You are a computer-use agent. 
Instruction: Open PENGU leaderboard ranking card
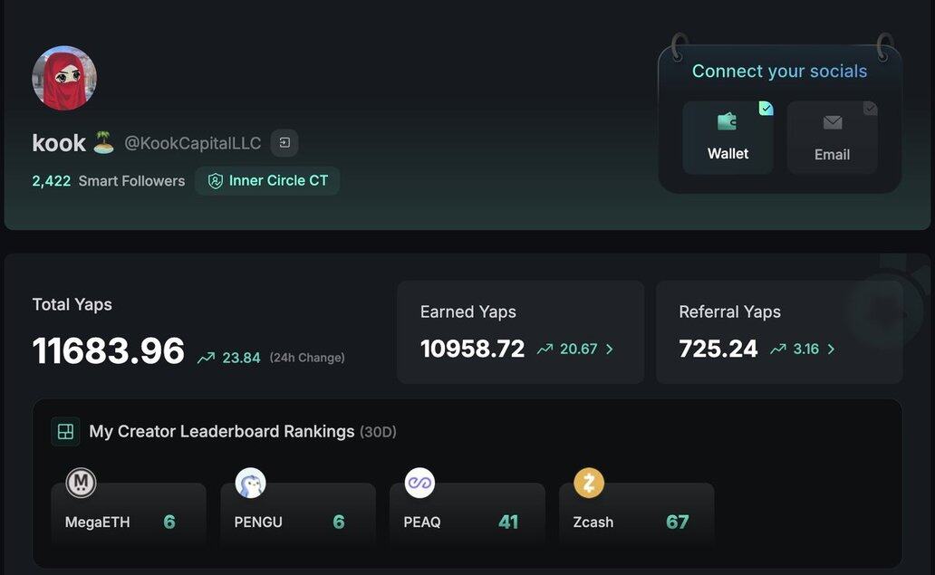[x=298, y=516]
